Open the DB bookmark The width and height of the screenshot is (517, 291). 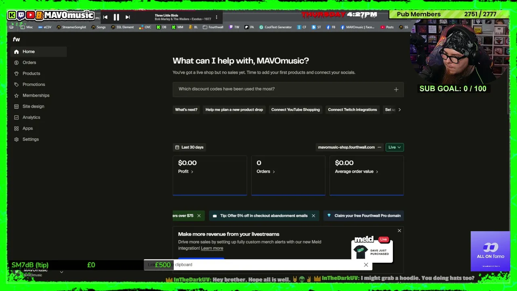162,27
